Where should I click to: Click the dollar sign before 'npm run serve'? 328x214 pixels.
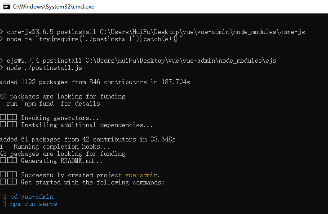[5, 204]
